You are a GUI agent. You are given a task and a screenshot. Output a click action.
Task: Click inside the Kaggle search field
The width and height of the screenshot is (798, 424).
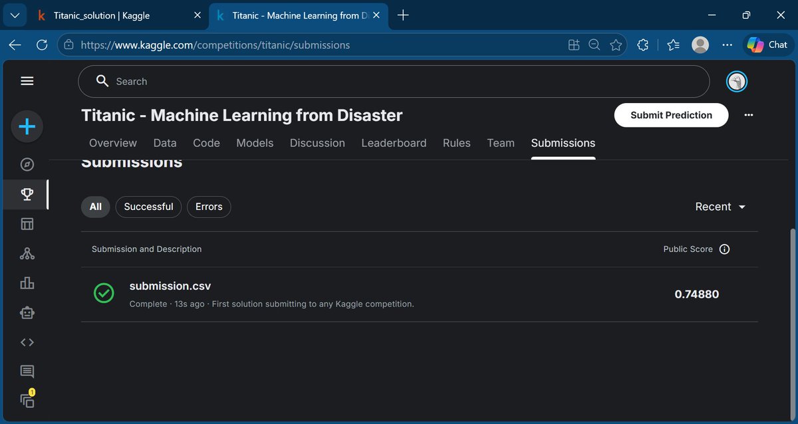pyautogui.click(x=394, y=82)
